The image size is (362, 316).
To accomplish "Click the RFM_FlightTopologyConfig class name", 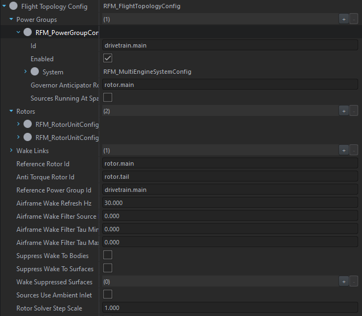I will 142,6.
